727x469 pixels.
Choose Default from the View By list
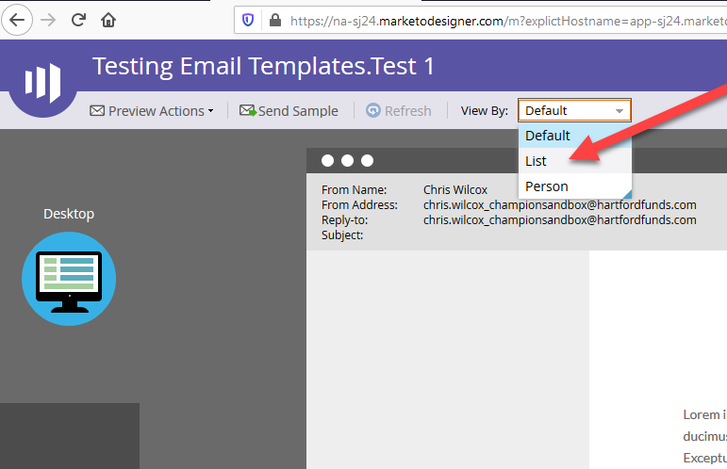tap(548, 136)
